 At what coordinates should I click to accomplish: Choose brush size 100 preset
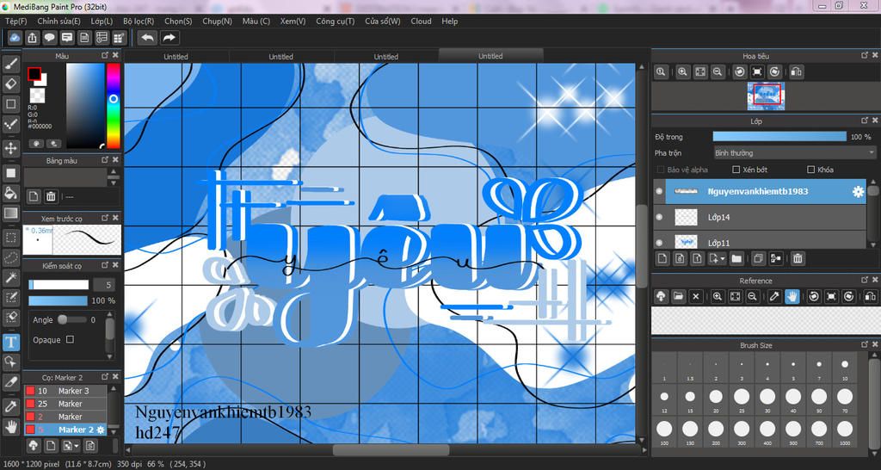click(664, 434)
